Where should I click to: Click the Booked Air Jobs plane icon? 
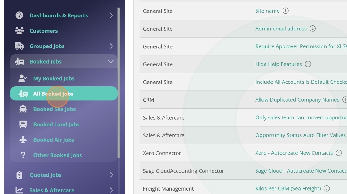point(23,140)
